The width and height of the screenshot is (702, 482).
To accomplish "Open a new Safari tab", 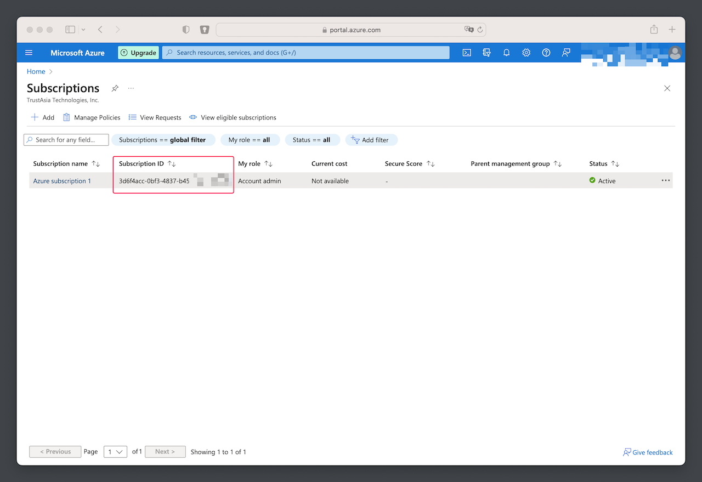I will (x=672, y=30).
